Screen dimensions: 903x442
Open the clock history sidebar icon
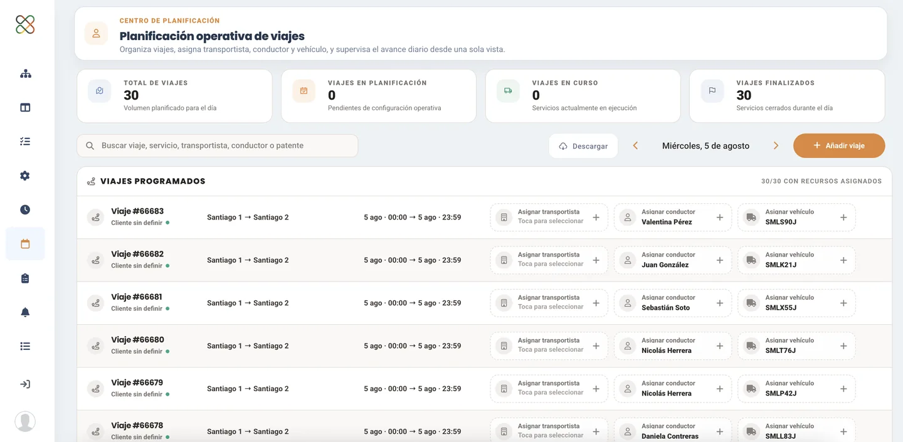(25, 209)
